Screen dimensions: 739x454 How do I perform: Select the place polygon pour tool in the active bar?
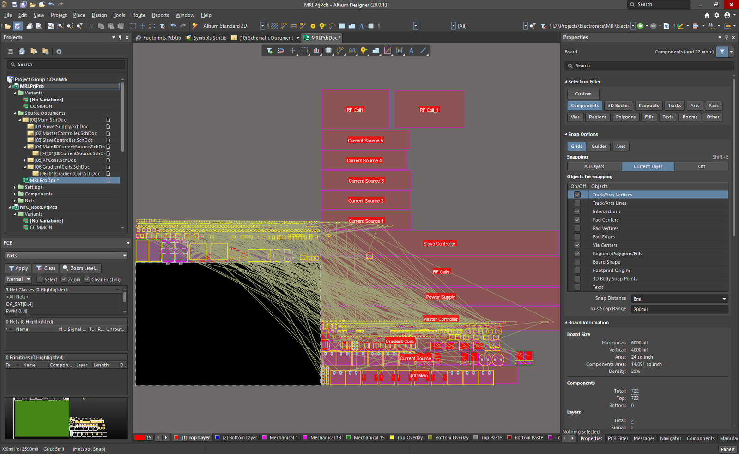[x=376, y=51]
